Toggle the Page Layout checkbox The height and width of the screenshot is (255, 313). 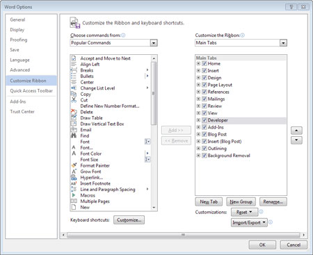point(204,85)
